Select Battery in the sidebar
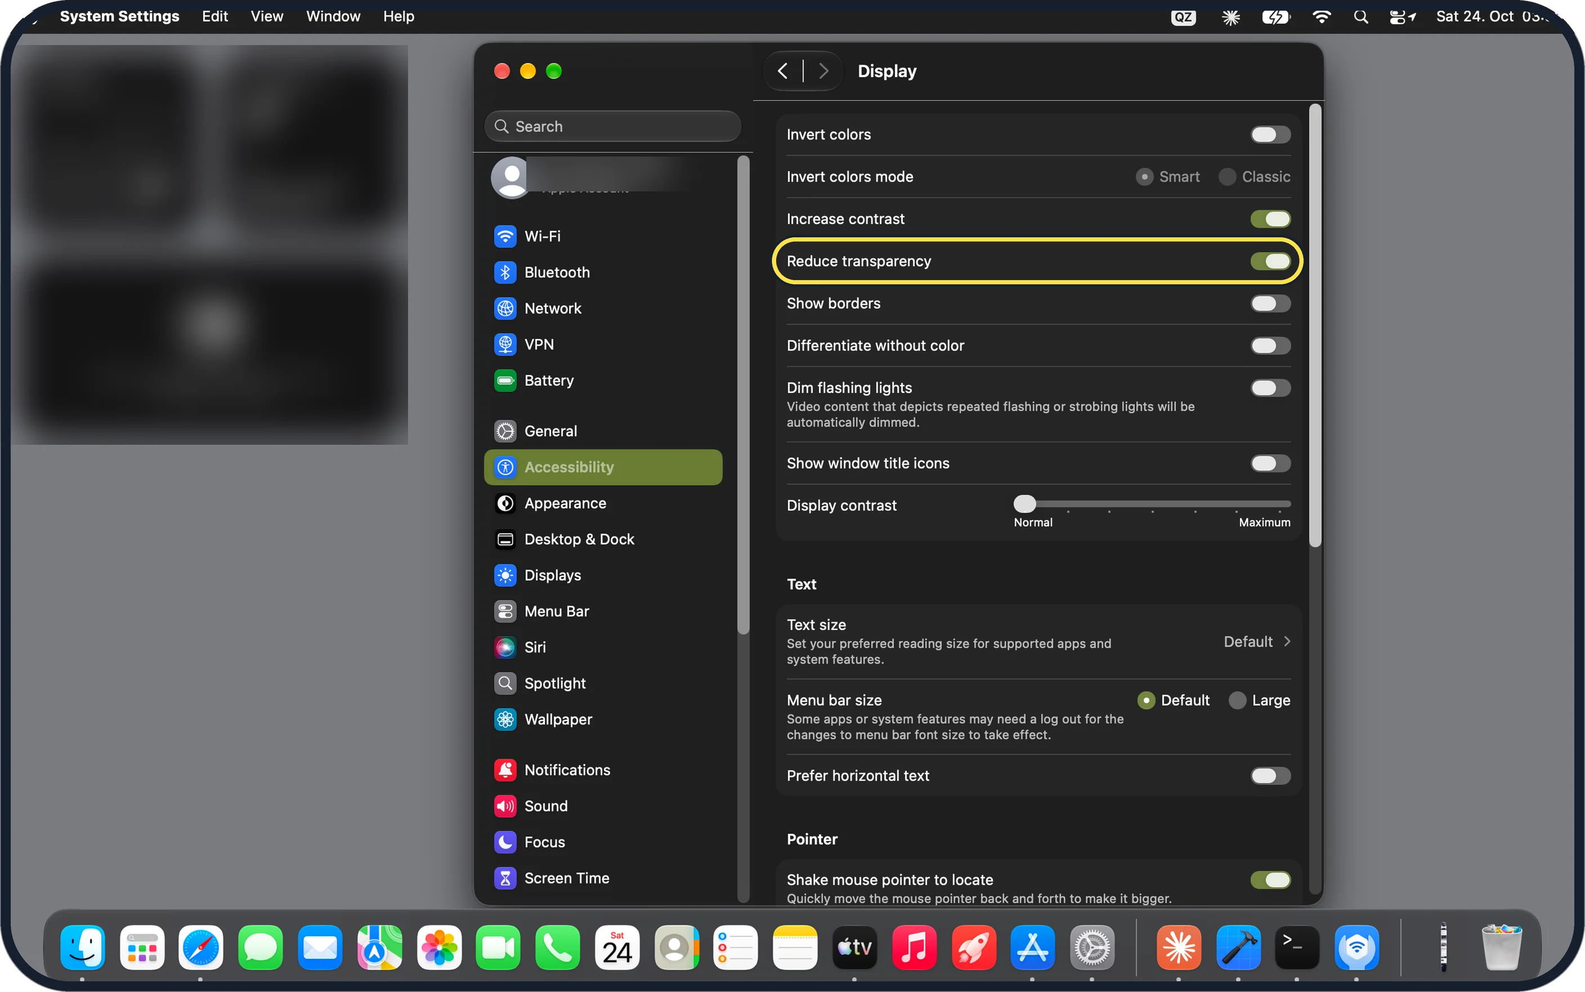1585x992 pixels. (603, 381)
